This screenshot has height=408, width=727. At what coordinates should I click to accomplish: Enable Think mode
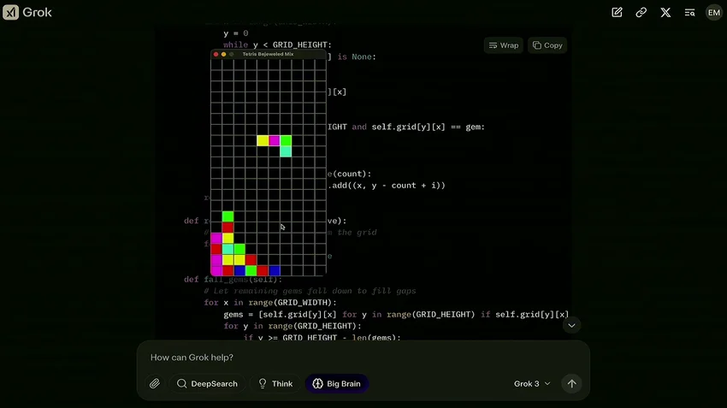pyautogui.click(x=275, y=383)
